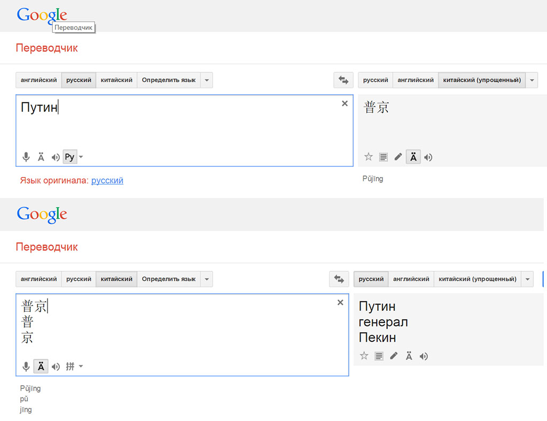Open input method list next to Ру
Screen dimensions: 547x421
coord(81,157)
